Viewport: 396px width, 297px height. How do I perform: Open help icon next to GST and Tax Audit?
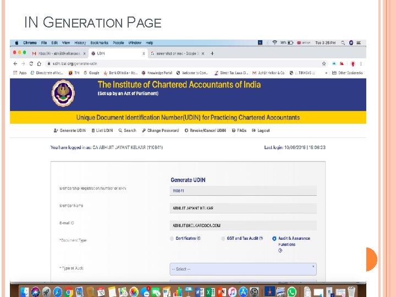point(261,238)
